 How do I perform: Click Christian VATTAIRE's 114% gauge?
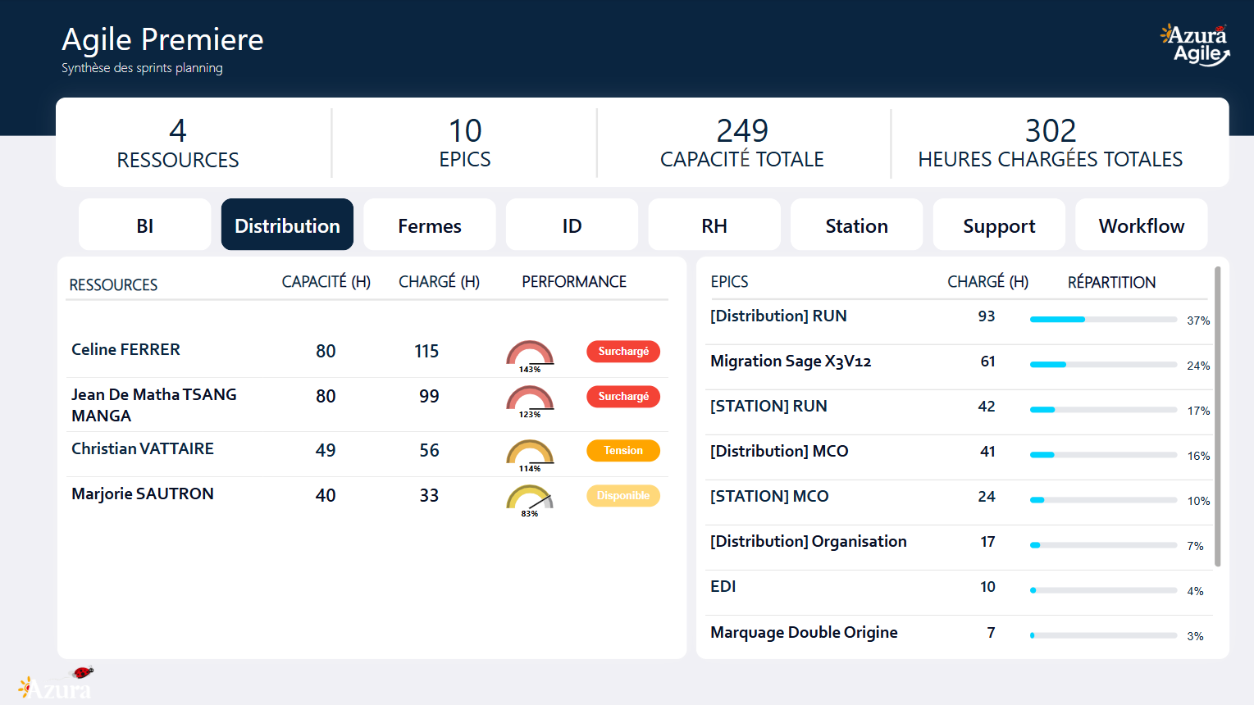pyautogui.click(x=530, y=453)
